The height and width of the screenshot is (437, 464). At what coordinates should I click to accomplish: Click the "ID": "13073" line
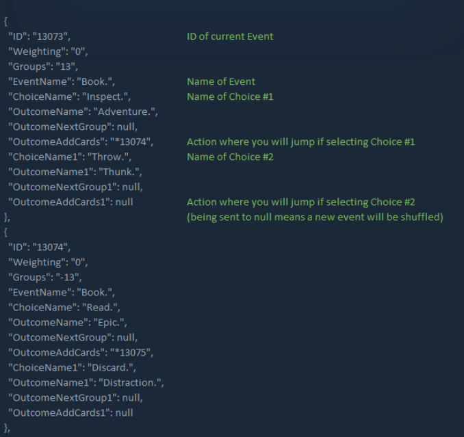(39, 36)
